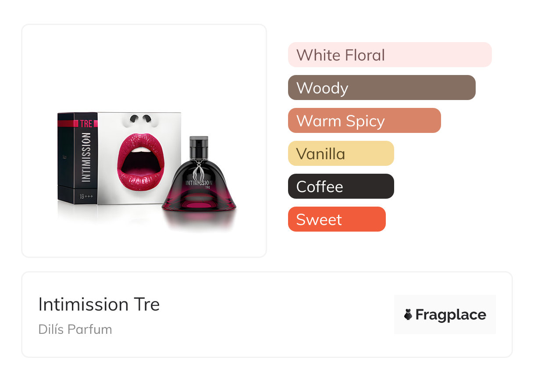Screen dimensions: 534x379
Task: Select the Coffee accord bar
Action: [341, 186]
